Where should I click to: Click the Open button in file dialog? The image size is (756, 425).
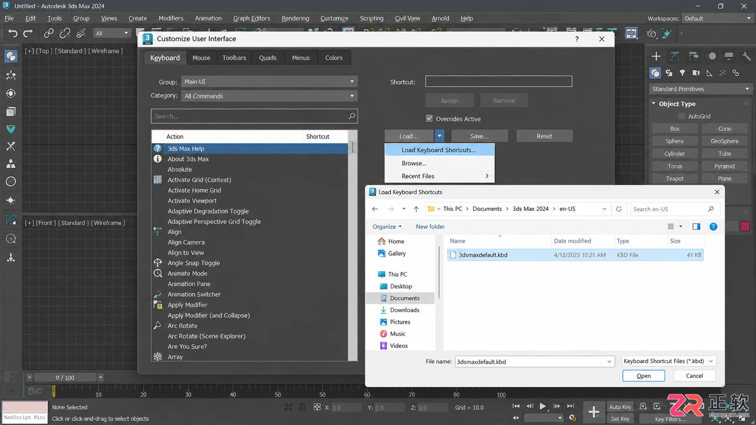[x=644, y=376]
